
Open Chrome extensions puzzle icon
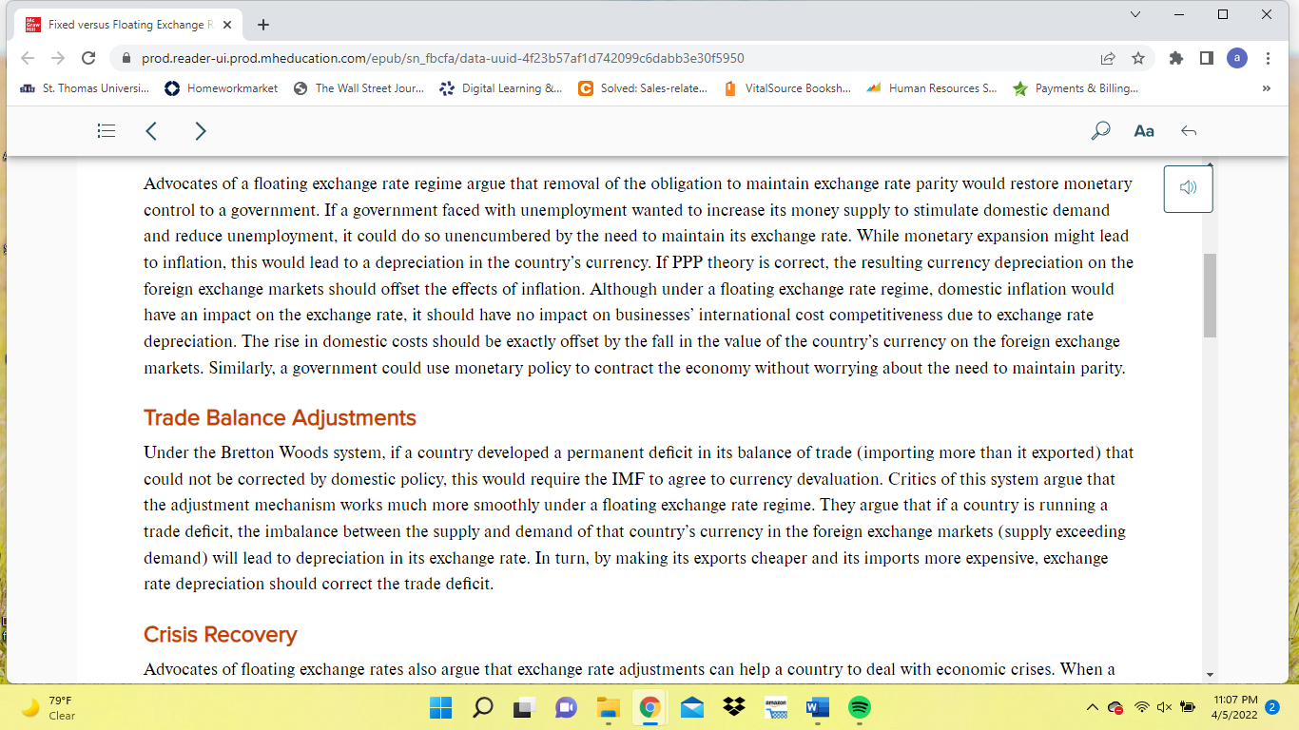point(1176,58)
